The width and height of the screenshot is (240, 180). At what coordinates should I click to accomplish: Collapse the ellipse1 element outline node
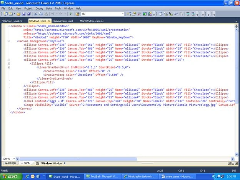9,60
